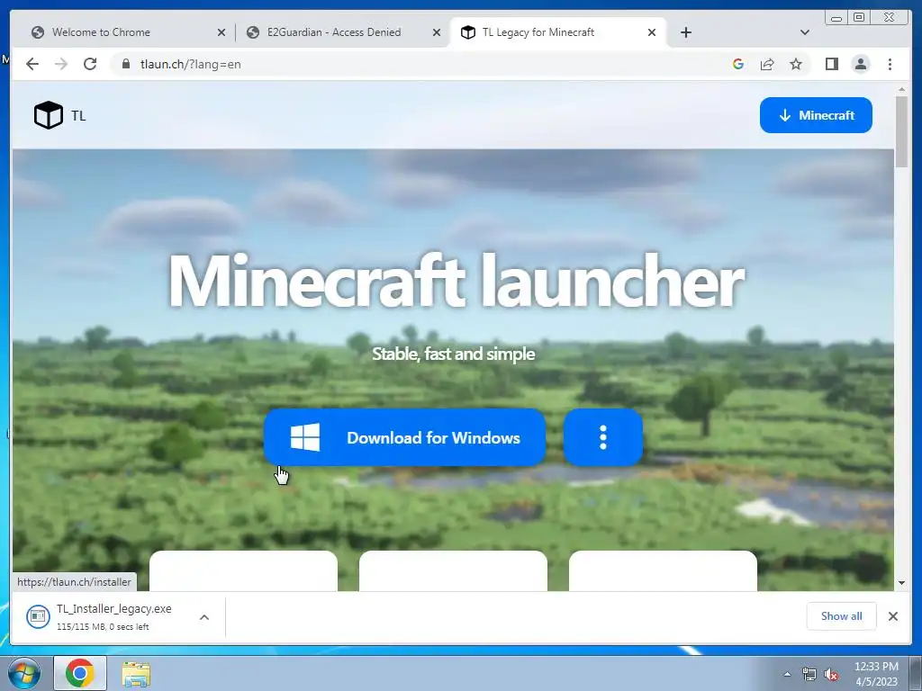Click the scrollbar down arrow

click(901, 583)
